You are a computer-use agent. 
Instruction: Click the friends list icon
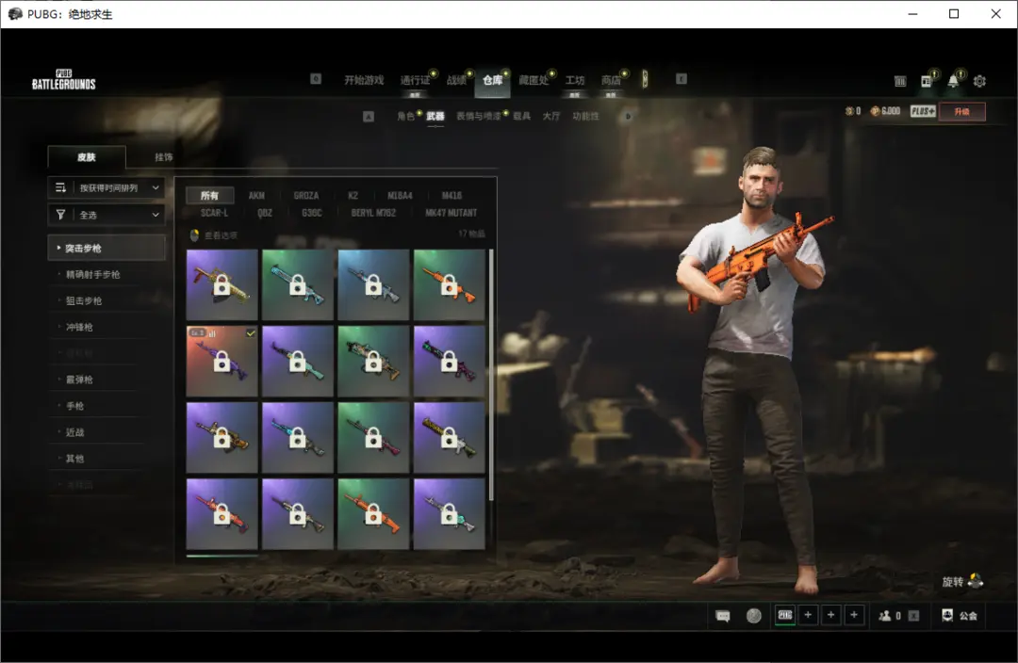click(x=885, y=616)
